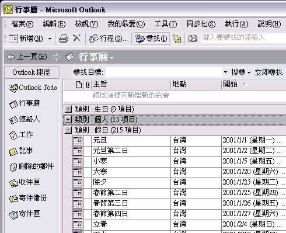Sort by the icon column header
Image resolution: width=286 pixels, height=233 pixels.
pyautogui.click(x=79, y=85)
